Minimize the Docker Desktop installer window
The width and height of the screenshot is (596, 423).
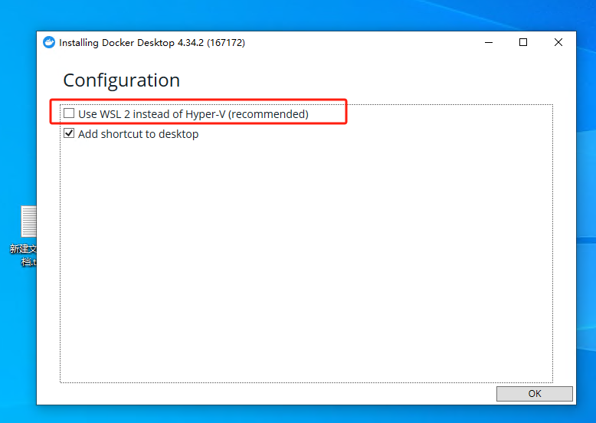point(488,43)
